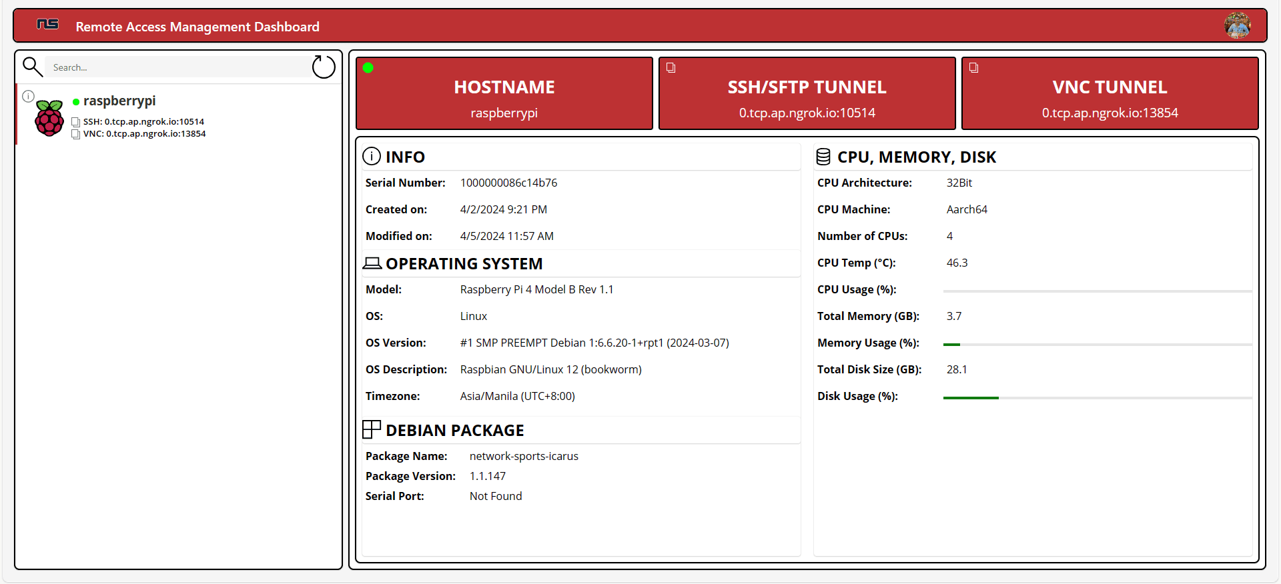Click the Debian Package section icon

[x=371, y=430]
